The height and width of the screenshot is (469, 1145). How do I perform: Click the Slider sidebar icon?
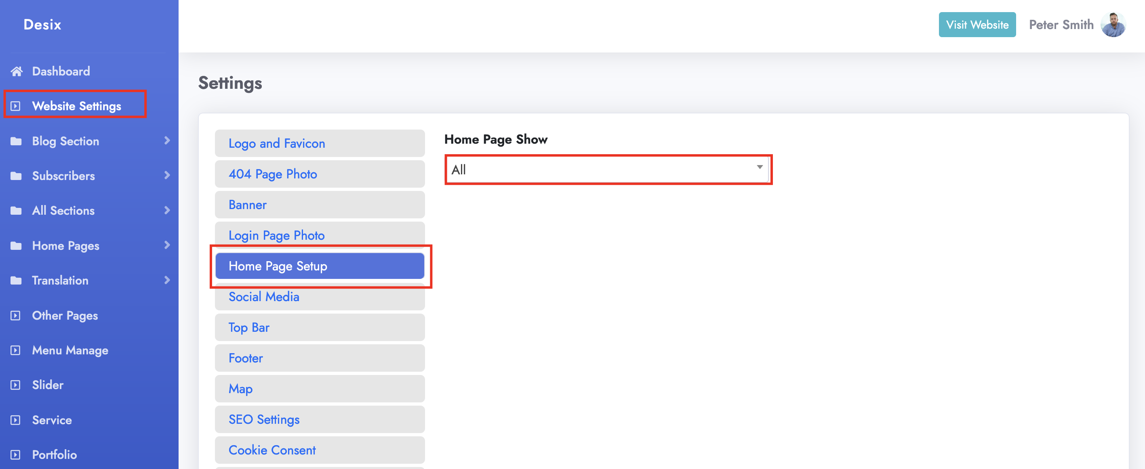[16, 385]
